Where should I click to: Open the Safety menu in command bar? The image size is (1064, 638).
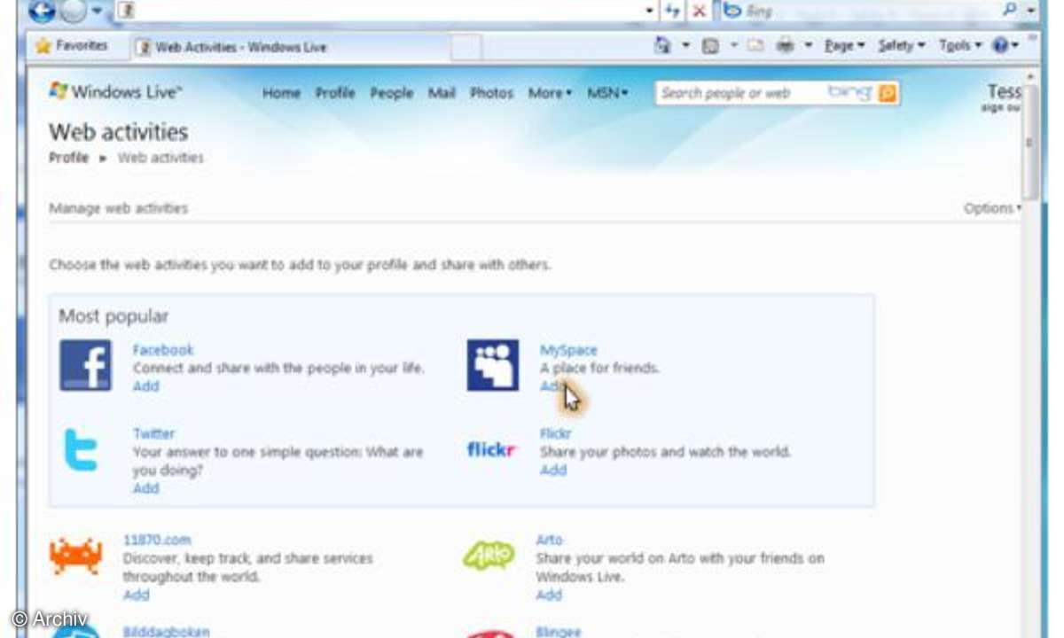coord(901,46)
